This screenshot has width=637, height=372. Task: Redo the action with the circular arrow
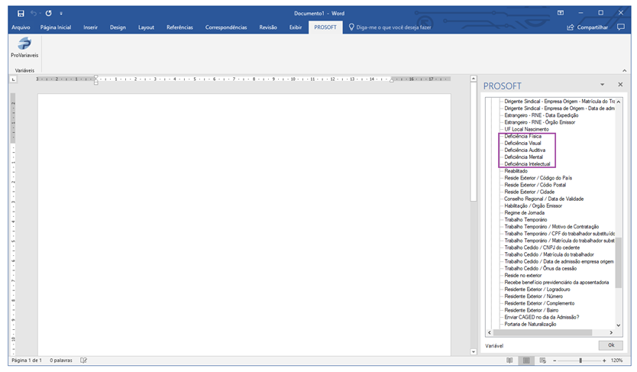[x=48, y=14]
